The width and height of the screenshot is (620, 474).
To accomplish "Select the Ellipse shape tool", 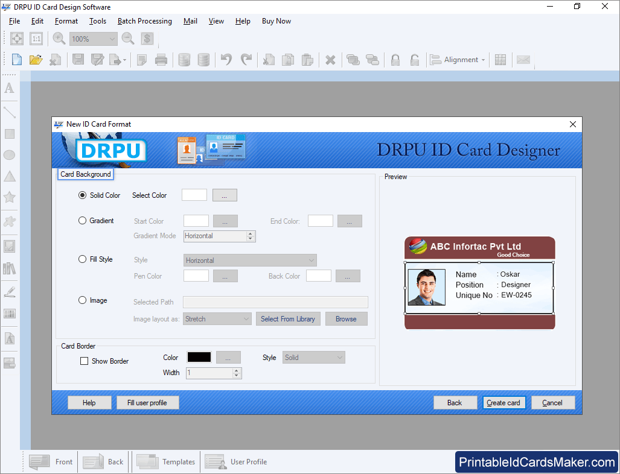I will 10,155.
